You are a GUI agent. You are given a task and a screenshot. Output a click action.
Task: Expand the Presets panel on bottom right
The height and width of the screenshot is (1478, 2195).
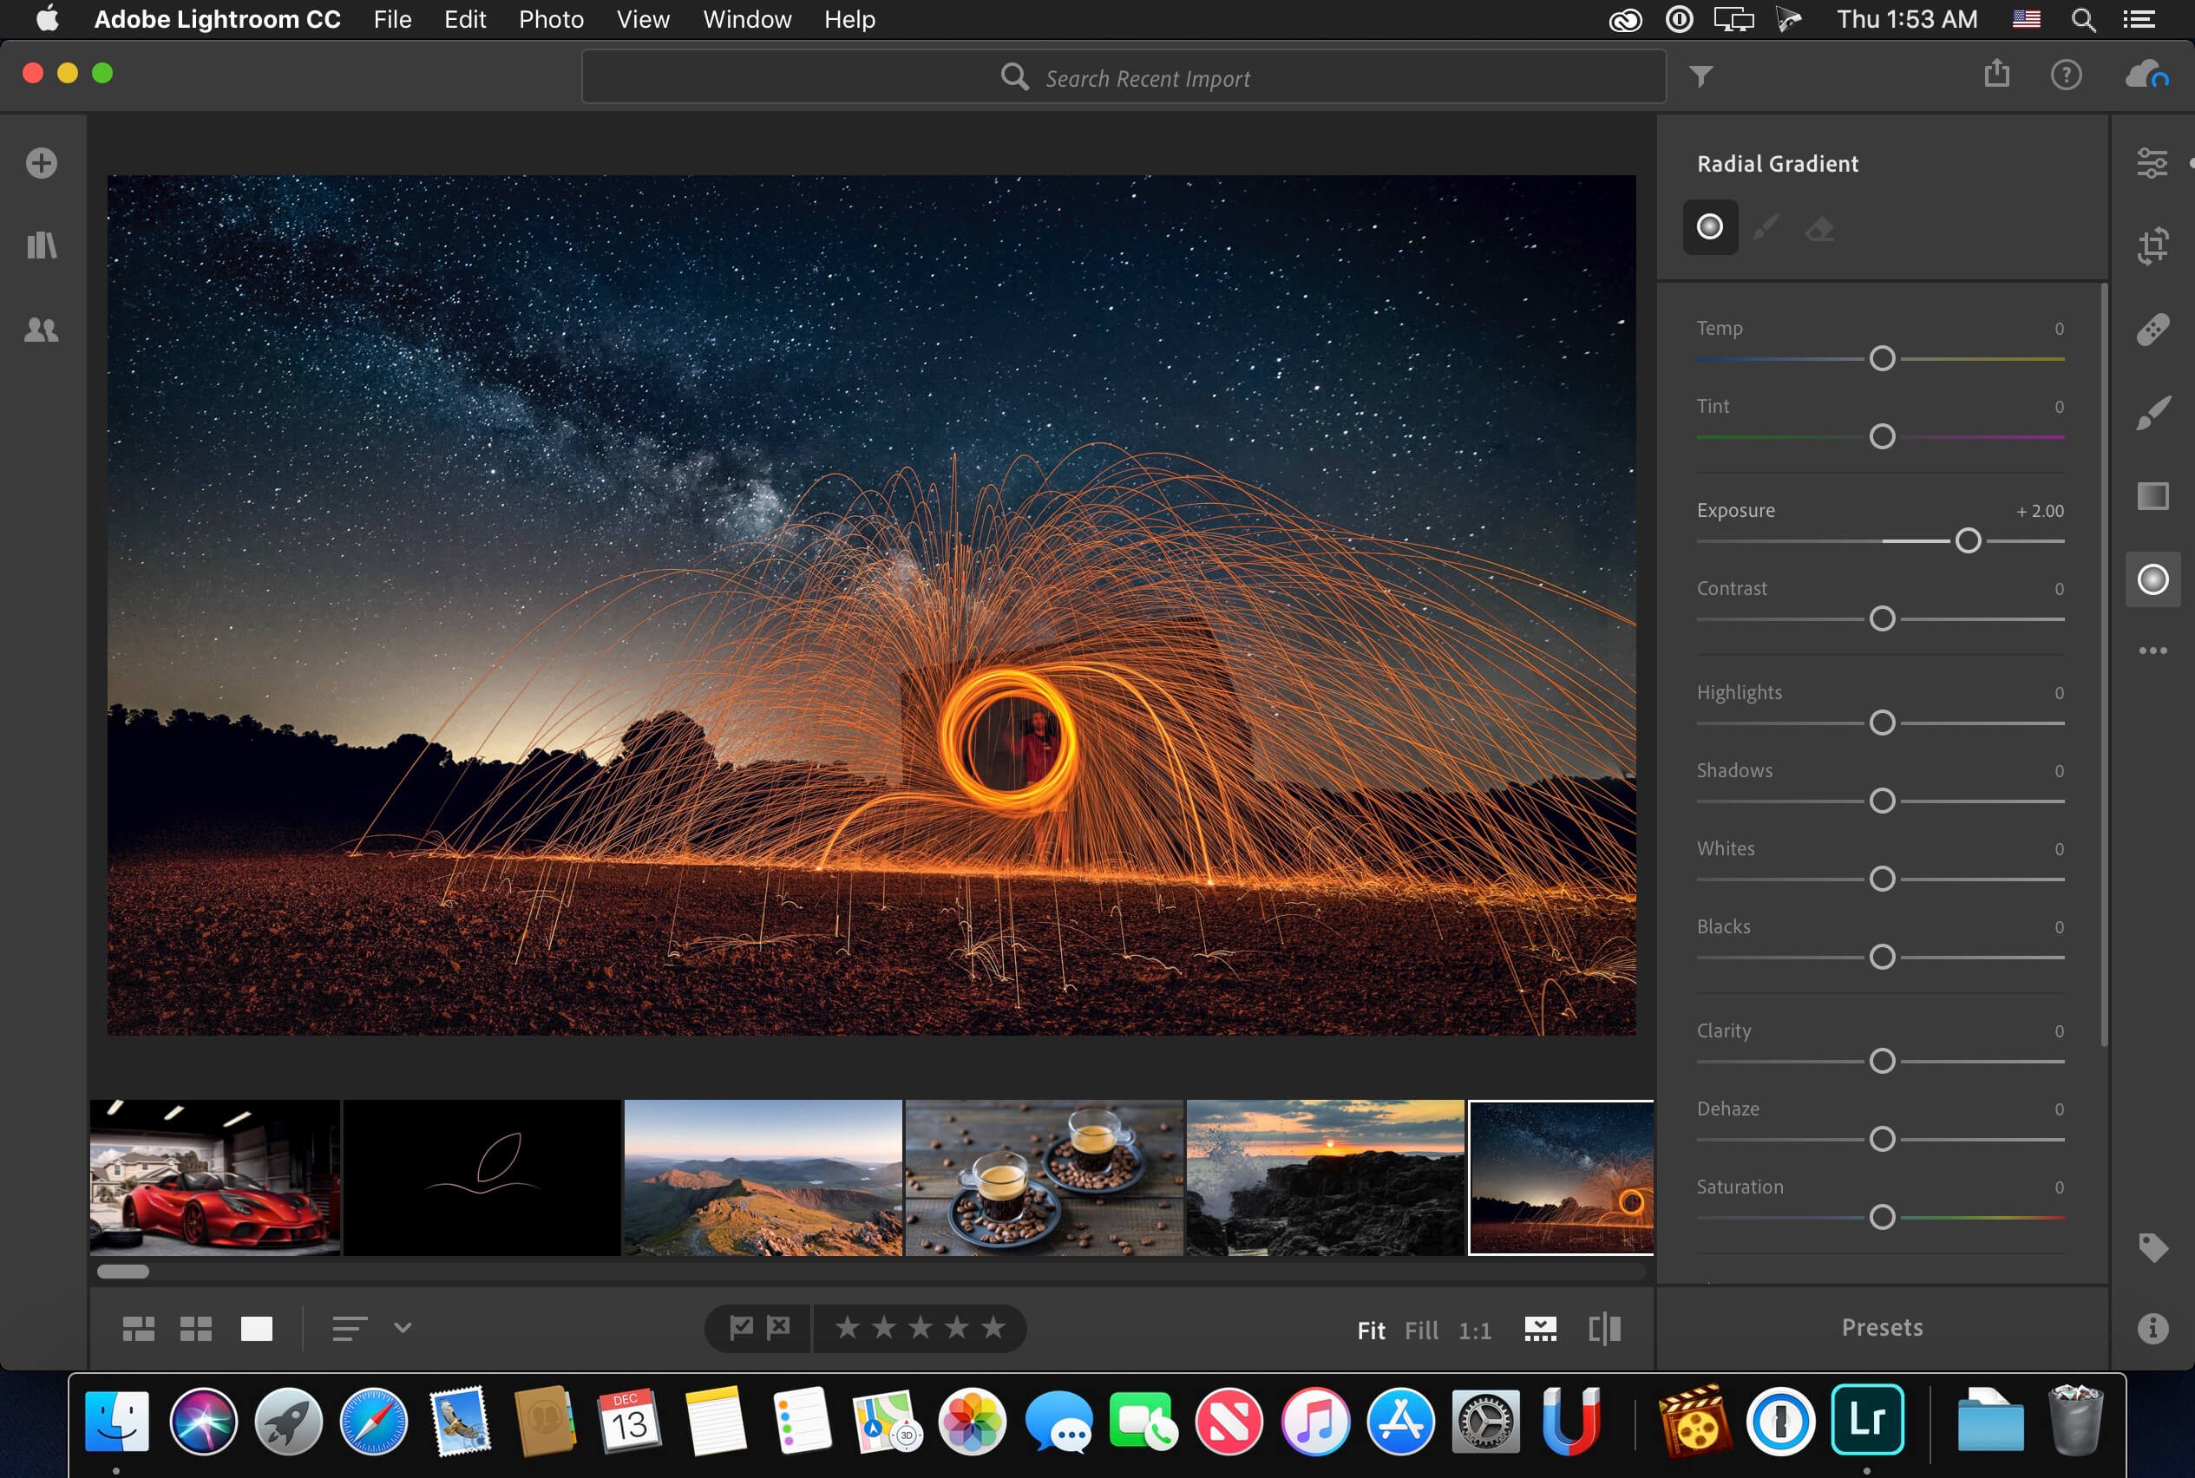1880,1328
